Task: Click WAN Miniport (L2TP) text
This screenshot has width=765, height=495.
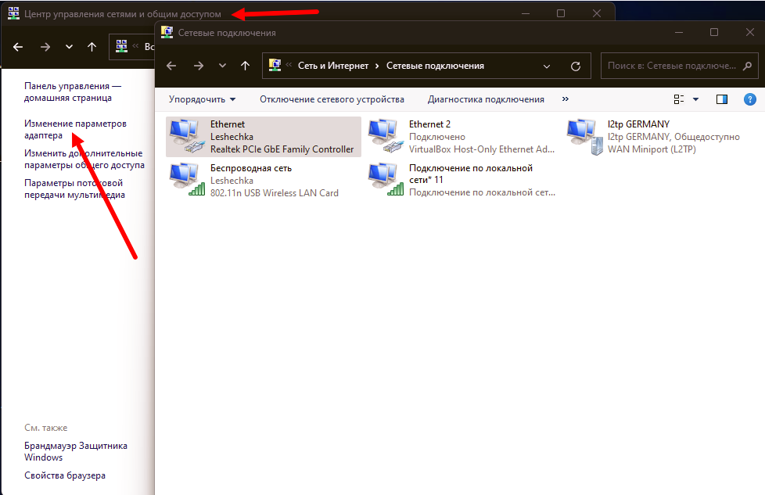Action: [652, 149]
